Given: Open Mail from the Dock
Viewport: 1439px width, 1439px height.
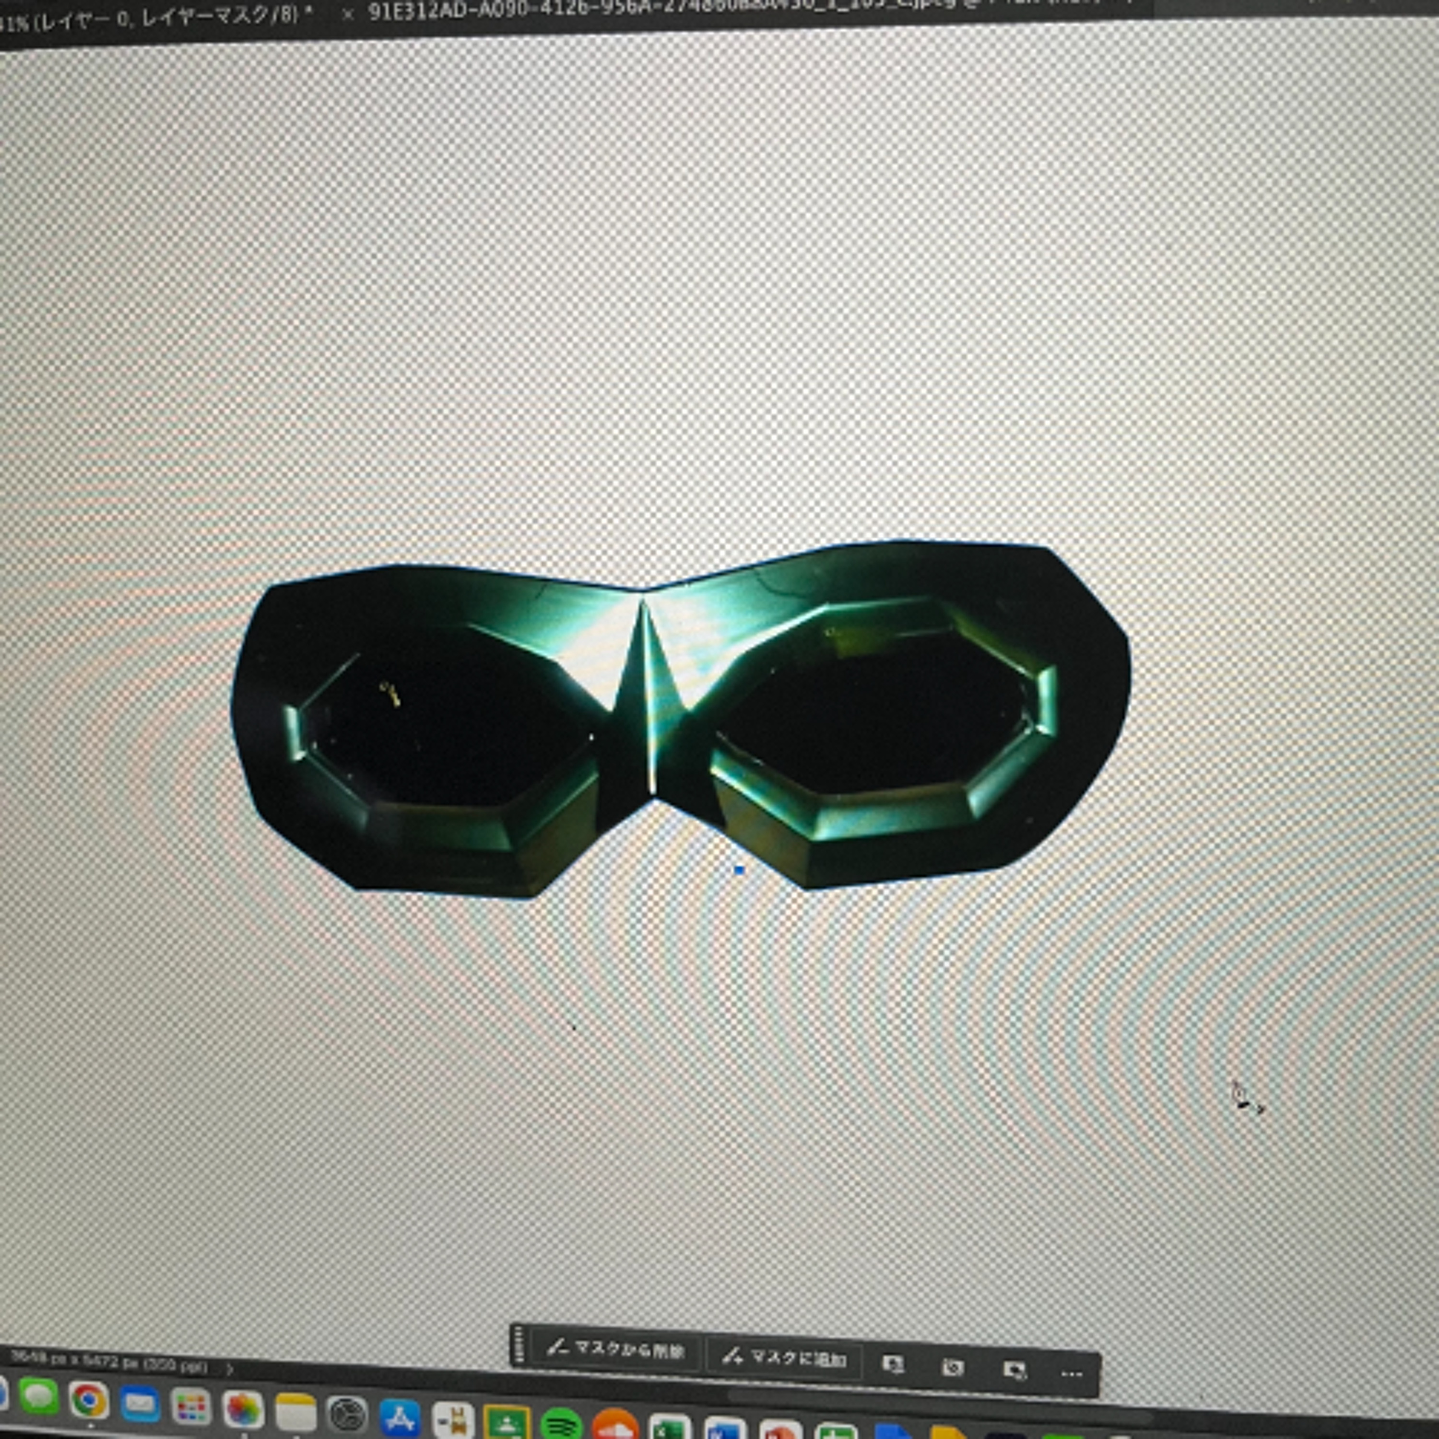Looking at the screenshot, I should [x=140, y=1404].
